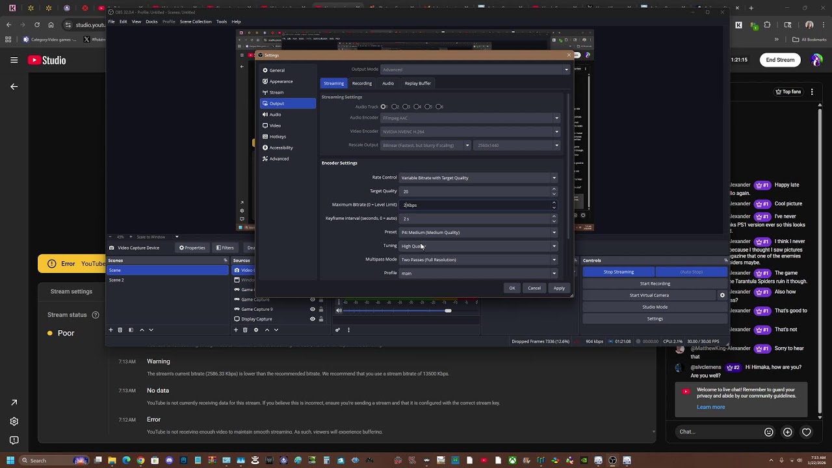Add a new scene with the plus icon
This screenshot has width=832, height=468.
point(110,330)
